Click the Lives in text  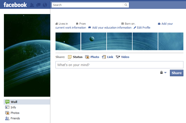[63, 24]
